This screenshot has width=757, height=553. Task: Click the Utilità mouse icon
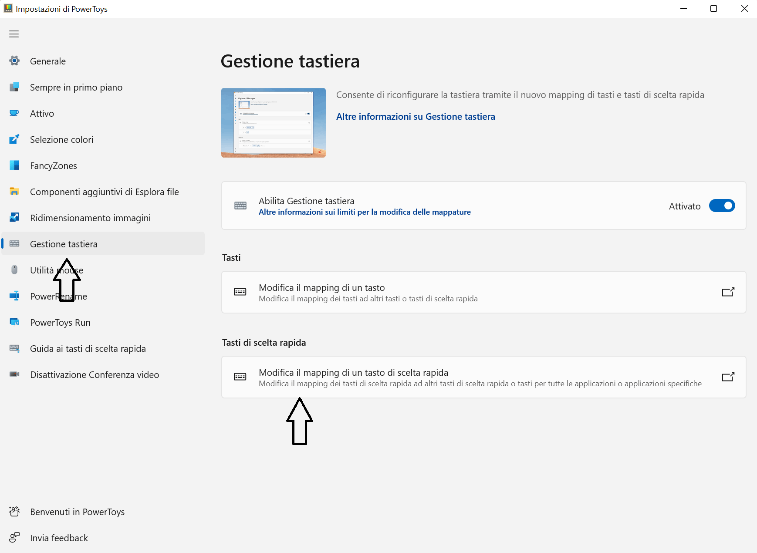14,270
